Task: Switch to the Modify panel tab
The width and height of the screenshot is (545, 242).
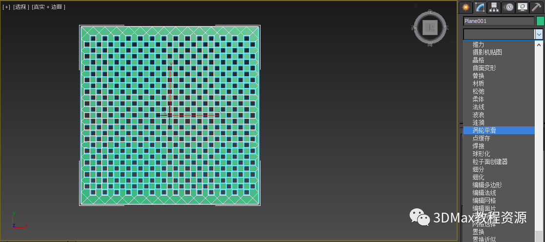Action: 480,7
